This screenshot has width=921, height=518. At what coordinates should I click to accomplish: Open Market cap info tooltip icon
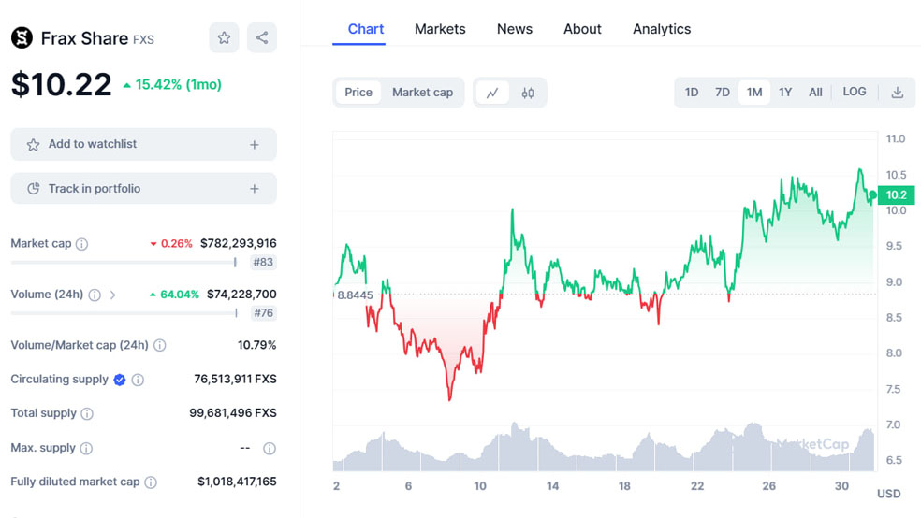pyautogui.click(x=82, y=244)
